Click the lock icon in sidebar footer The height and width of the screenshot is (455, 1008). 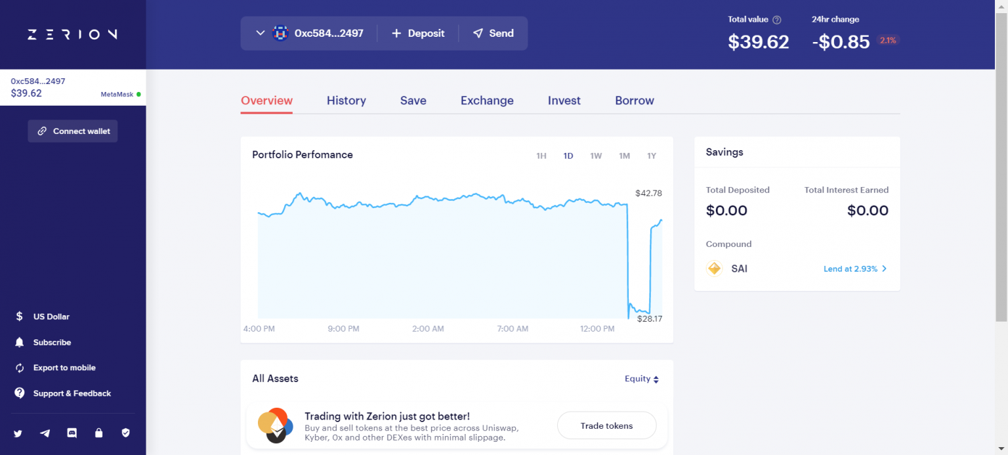click(x=98, y=433)
